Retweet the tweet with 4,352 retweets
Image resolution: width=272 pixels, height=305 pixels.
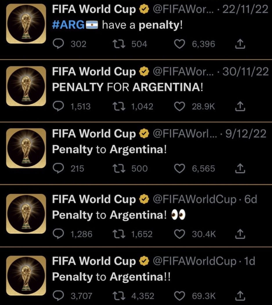(119, 296)
